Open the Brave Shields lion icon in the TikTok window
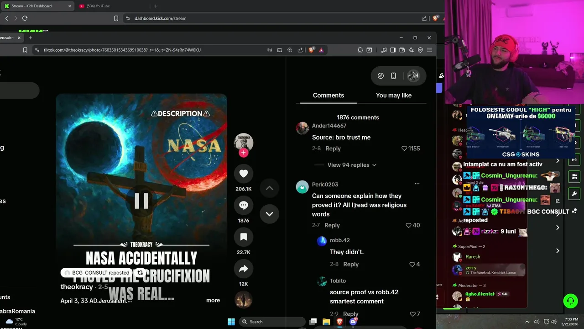Viewport: 584px width, 329px height. point(312,50)
